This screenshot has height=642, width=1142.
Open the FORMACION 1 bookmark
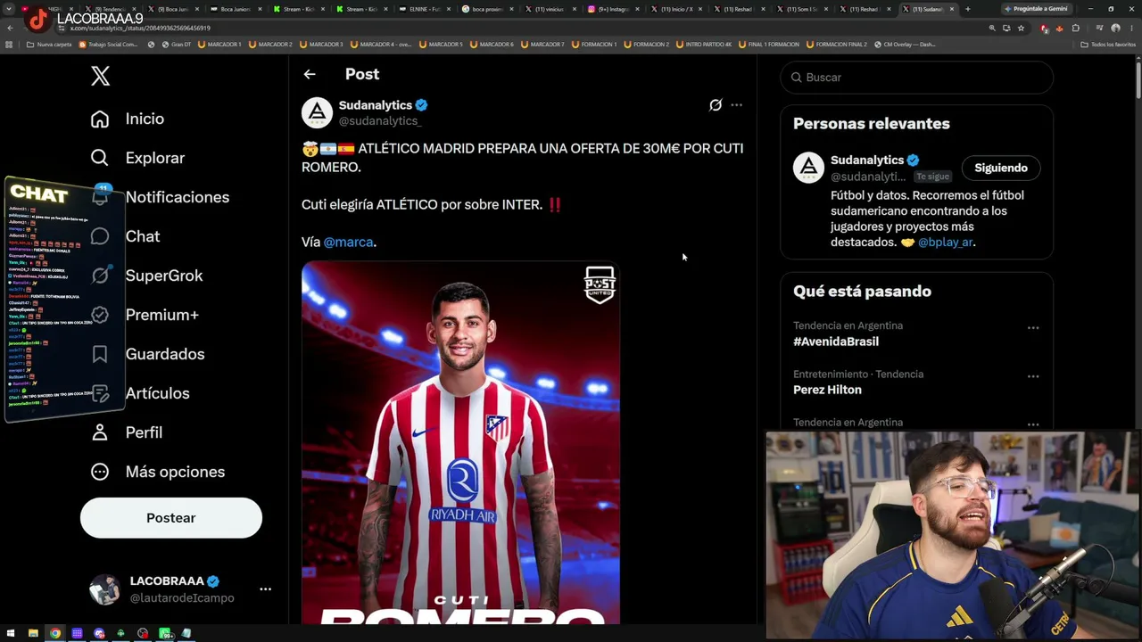(594, 44)
